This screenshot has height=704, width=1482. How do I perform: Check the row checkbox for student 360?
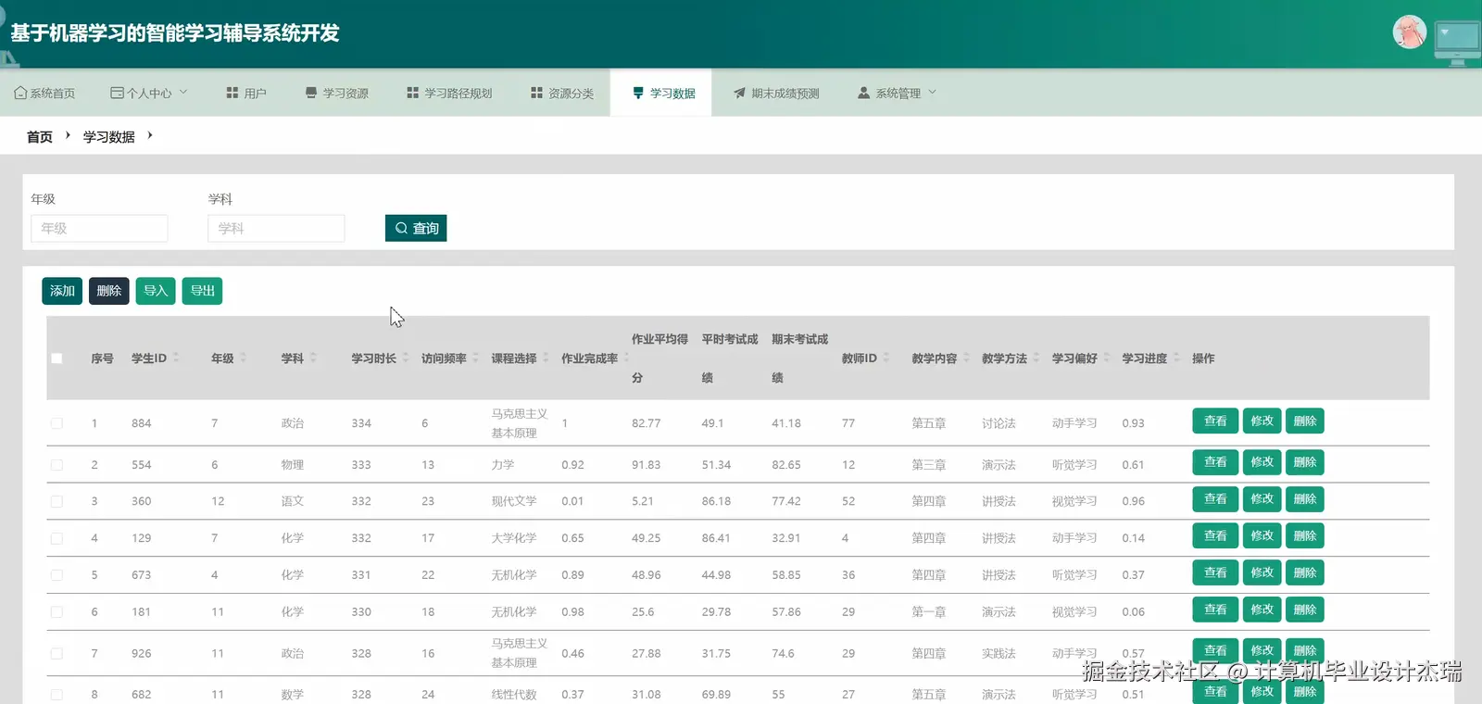tap(57, 501)
